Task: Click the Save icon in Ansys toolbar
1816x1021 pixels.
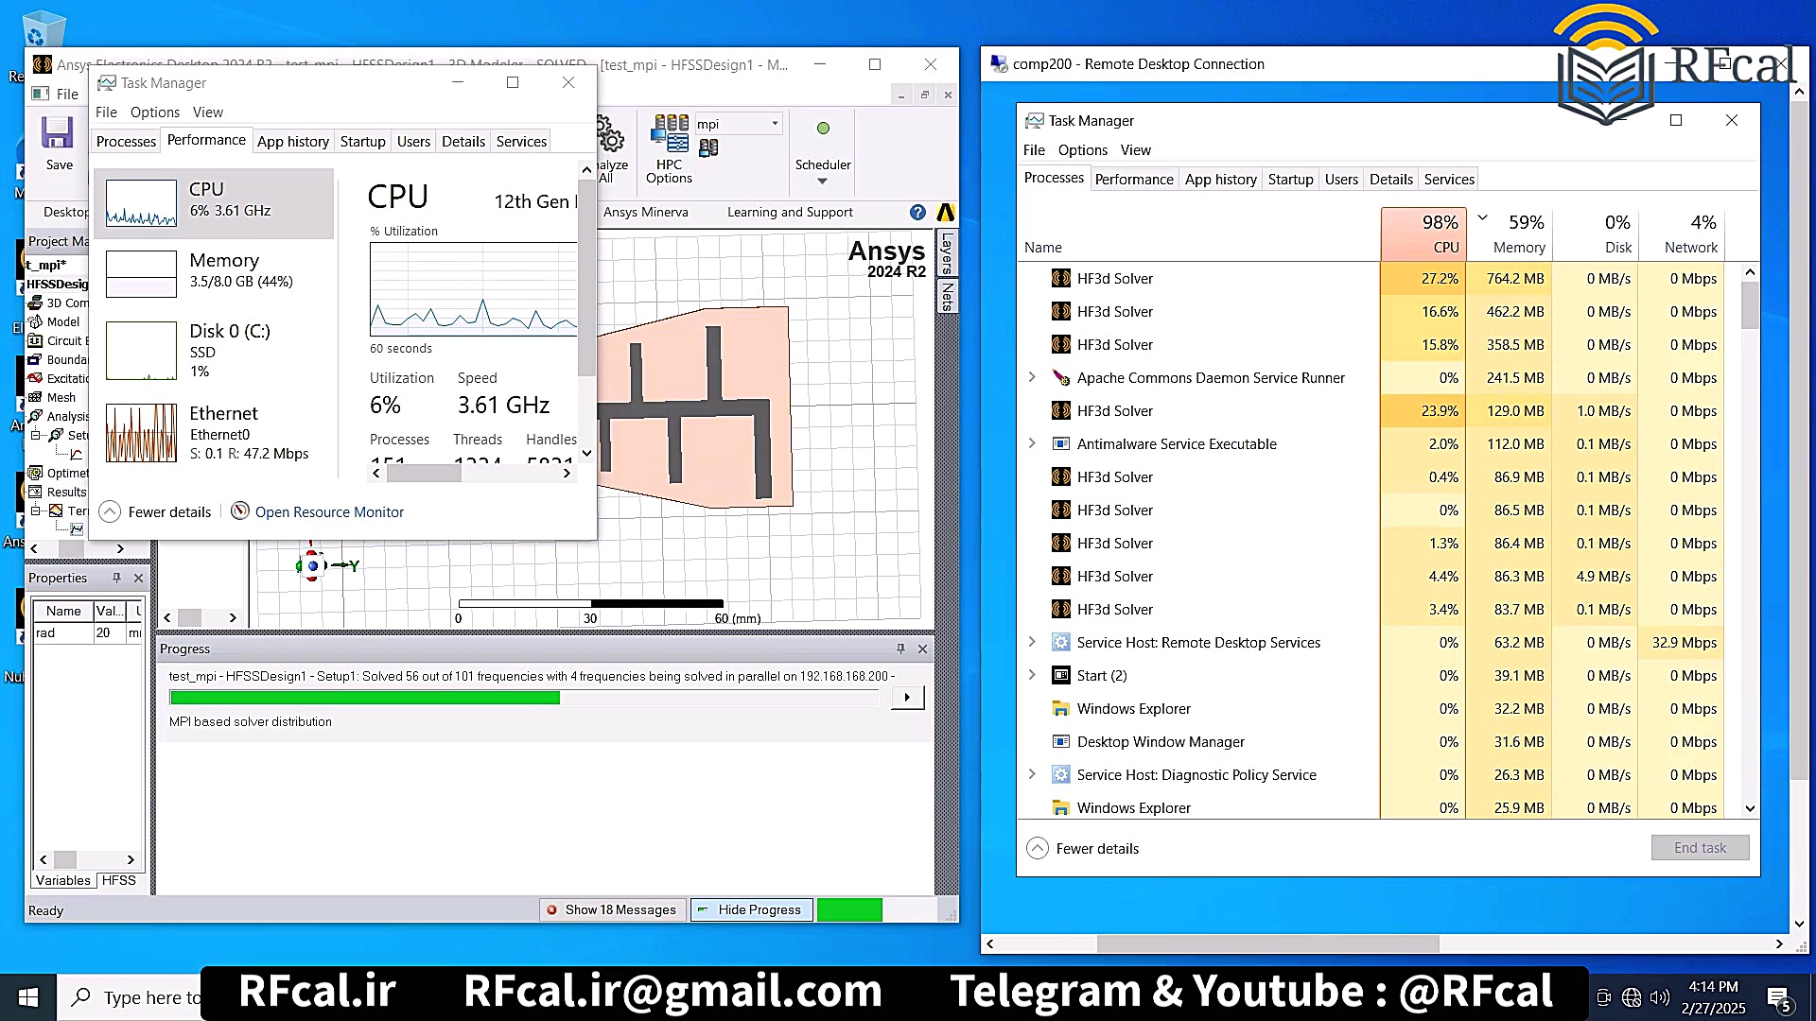Action: [x=58, y=142]
